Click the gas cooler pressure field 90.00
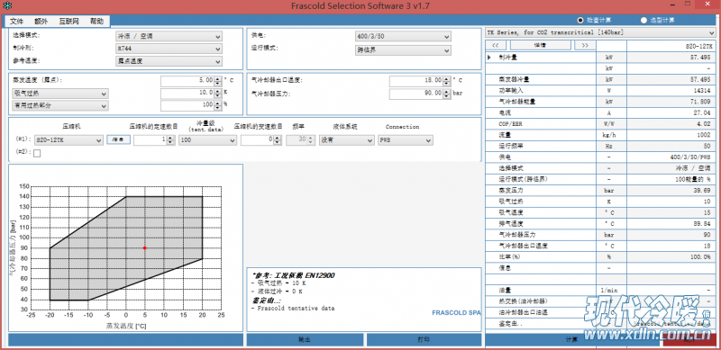This screenshot has height=350, width=721. [416, 94]
